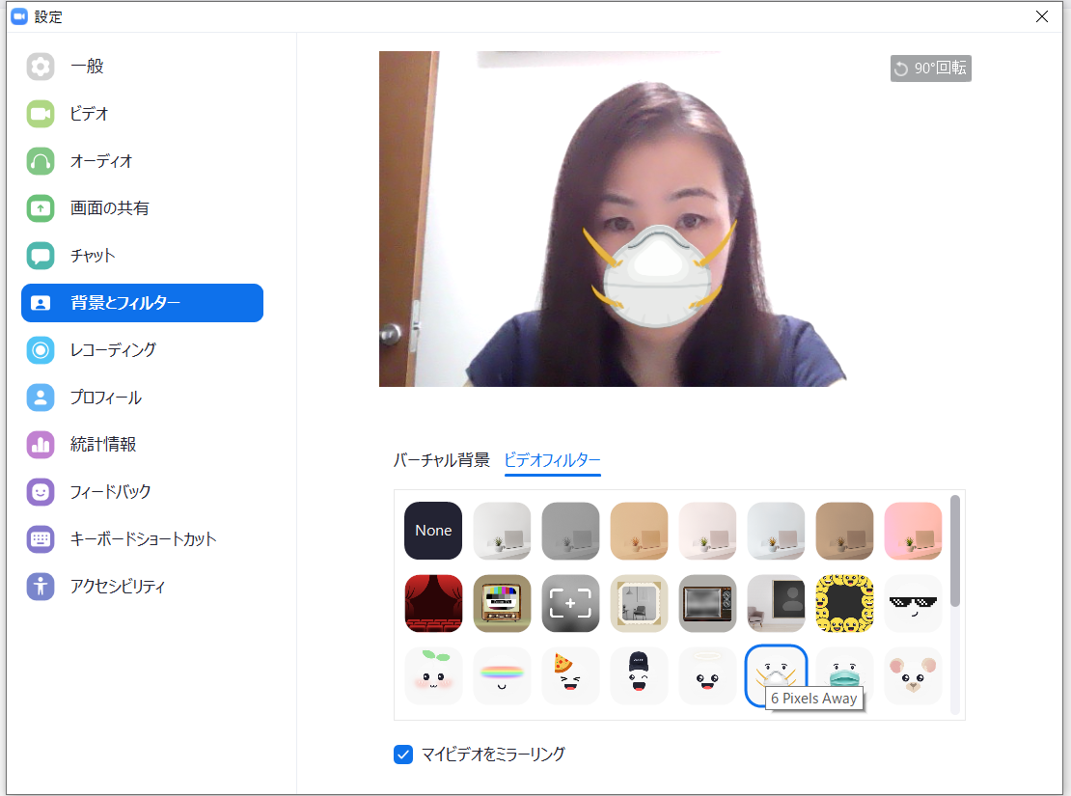Select the pixel sunglasses filter
The image size is (1071, 796).
click(913, 603)
